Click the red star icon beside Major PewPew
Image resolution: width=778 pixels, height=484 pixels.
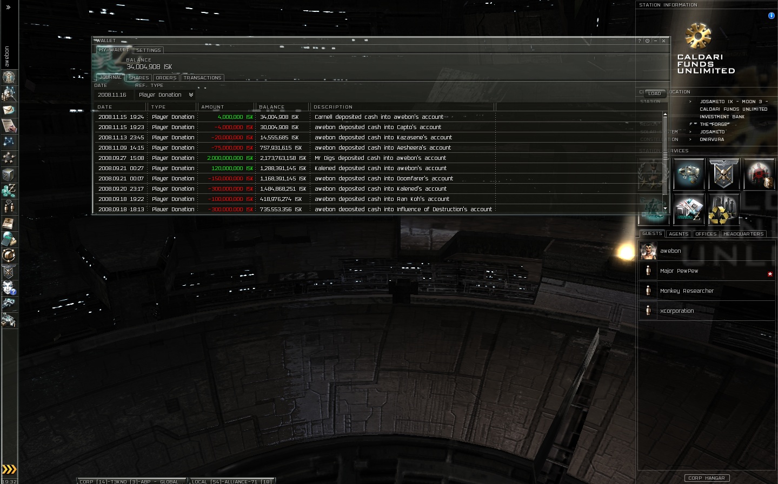point(770,274)
